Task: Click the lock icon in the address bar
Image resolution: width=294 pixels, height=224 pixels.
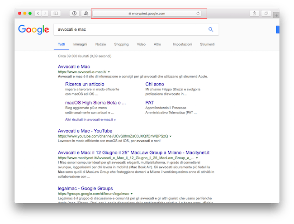Action: [129, 14]
